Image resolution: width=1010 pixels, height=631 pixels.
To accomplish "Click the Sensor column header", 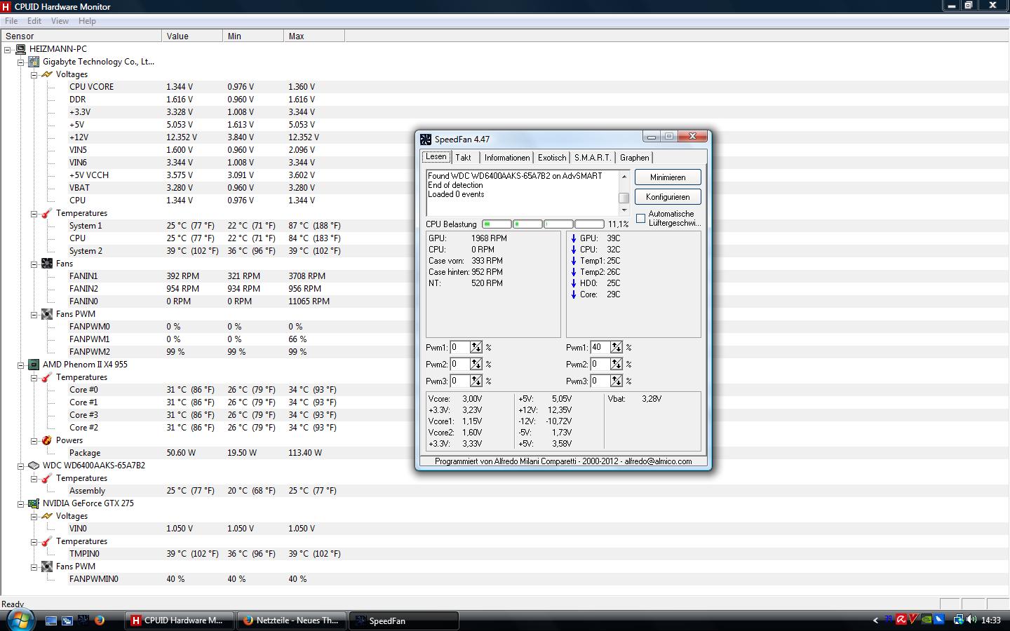I will click(81, 36).
